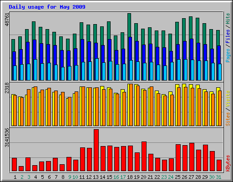Click the Visits legend label
The height and width of the screenshot is (182, 233).
[x=228, y=99]
